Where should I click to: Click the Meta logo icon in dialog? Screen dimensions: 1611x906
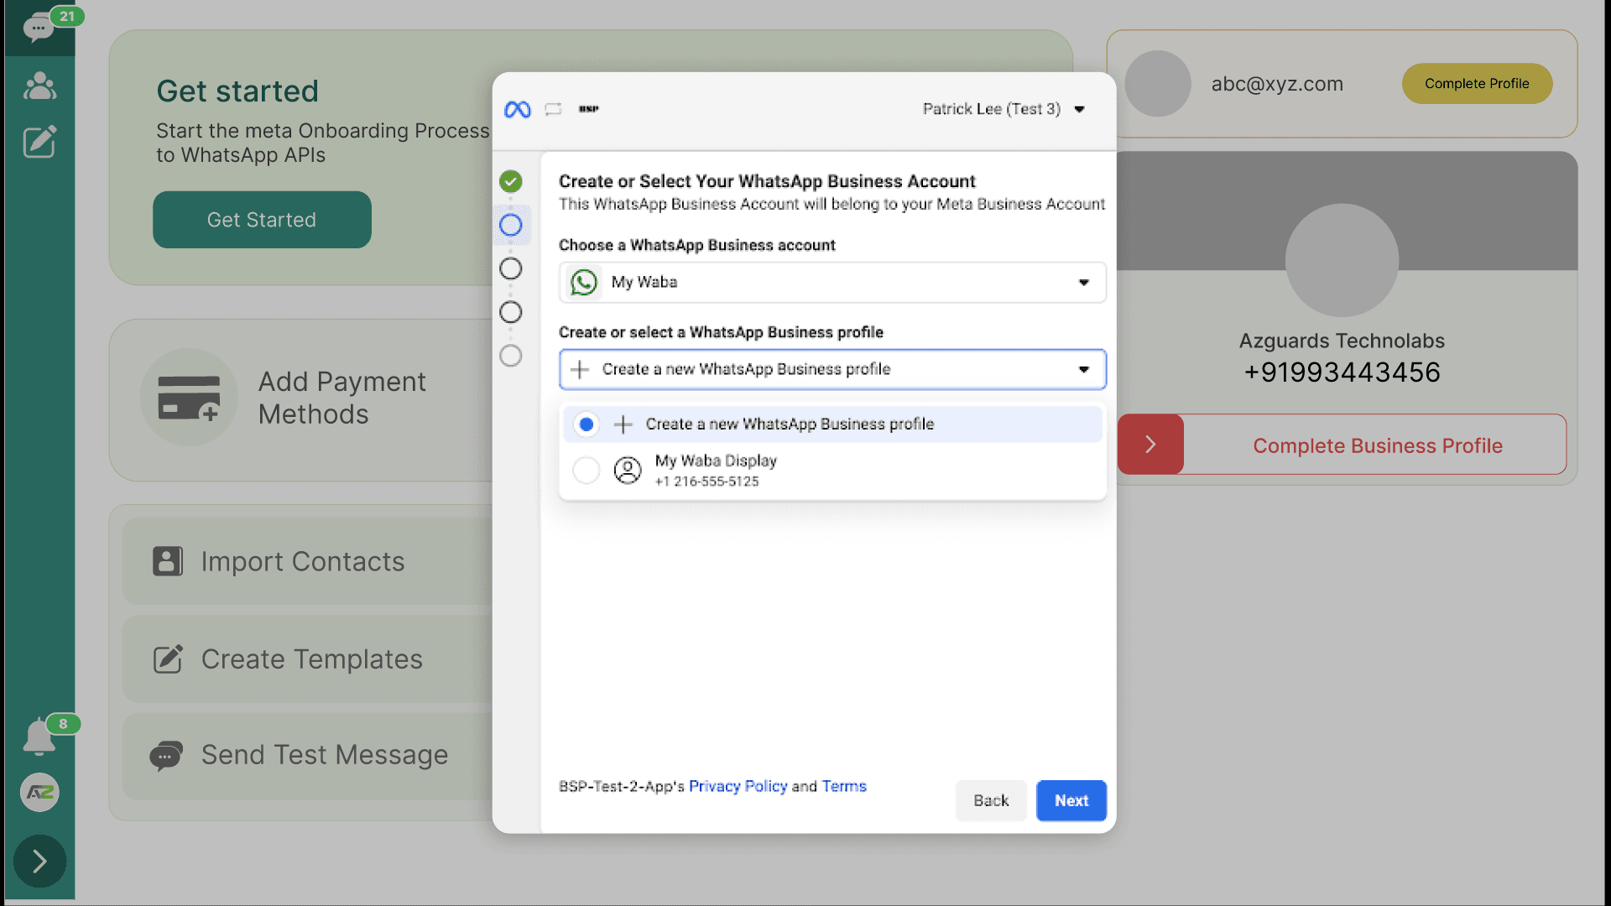518,109
